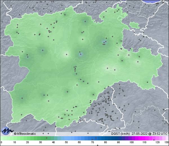
Task: Click the 50 label on the scale
Action: [x=66, y=142]
